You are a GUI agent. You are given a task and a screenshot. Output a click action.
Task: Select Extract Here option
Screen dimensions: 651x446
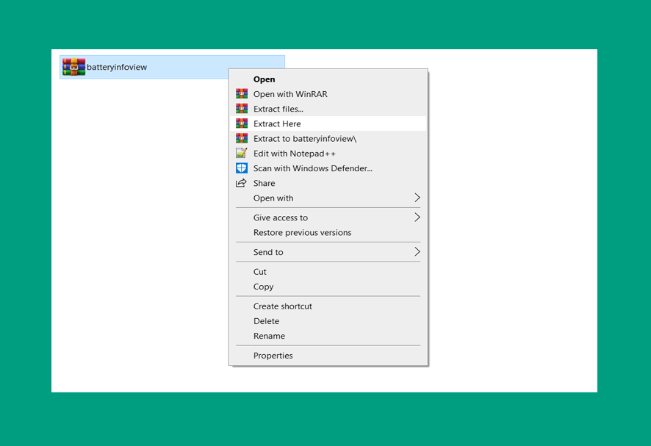pos(328,123)
